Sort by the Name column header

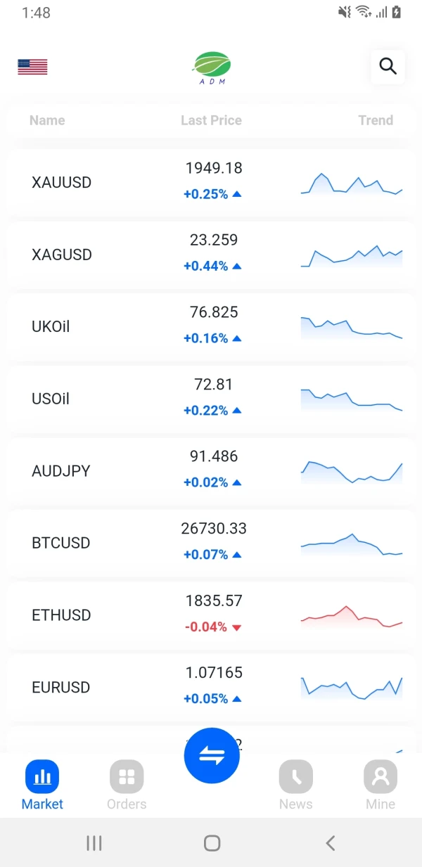[47, 120]
